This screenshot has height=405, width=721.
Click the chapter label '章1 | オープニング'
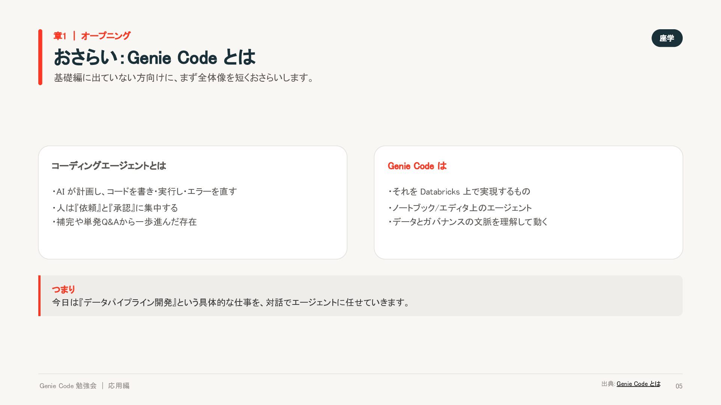(92, 36)
